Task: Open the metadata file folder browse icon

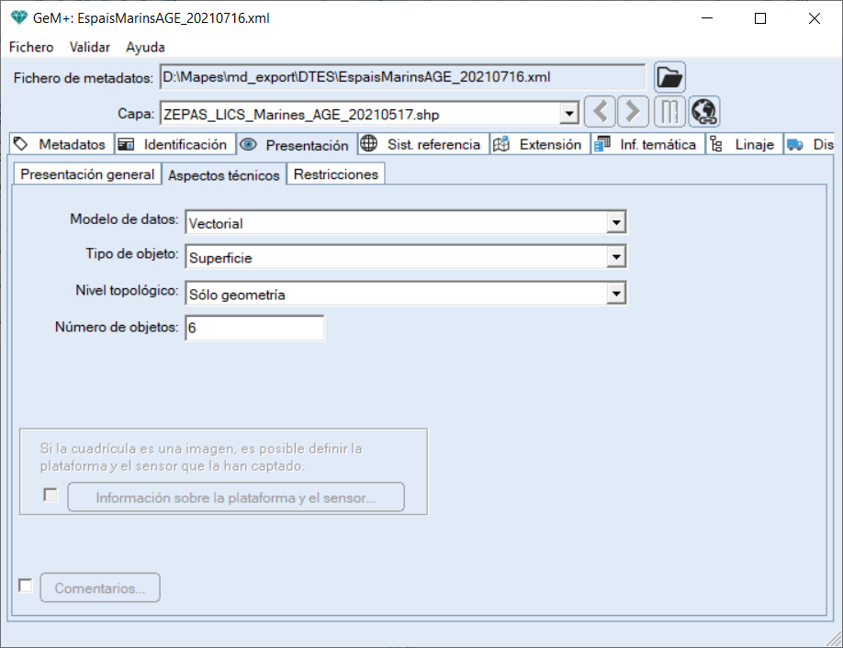Action: point(669,78)
